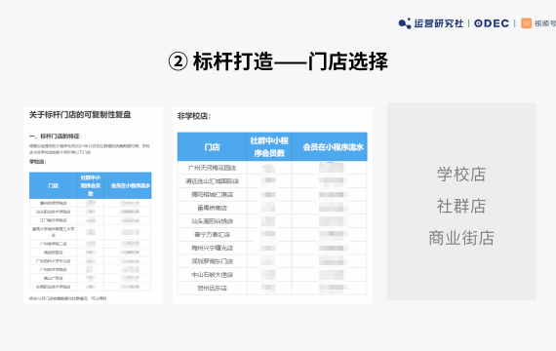Click the 非学校店: label
556x351 pixels.
(194, 116)
